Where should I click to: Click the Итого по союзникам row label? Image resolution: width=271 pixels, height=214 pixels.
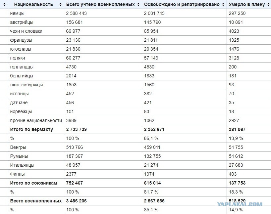33,183
